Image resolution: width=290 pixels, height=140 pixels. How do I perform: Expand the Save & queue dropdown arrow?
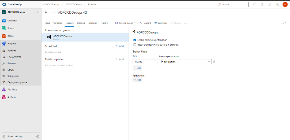135,23
